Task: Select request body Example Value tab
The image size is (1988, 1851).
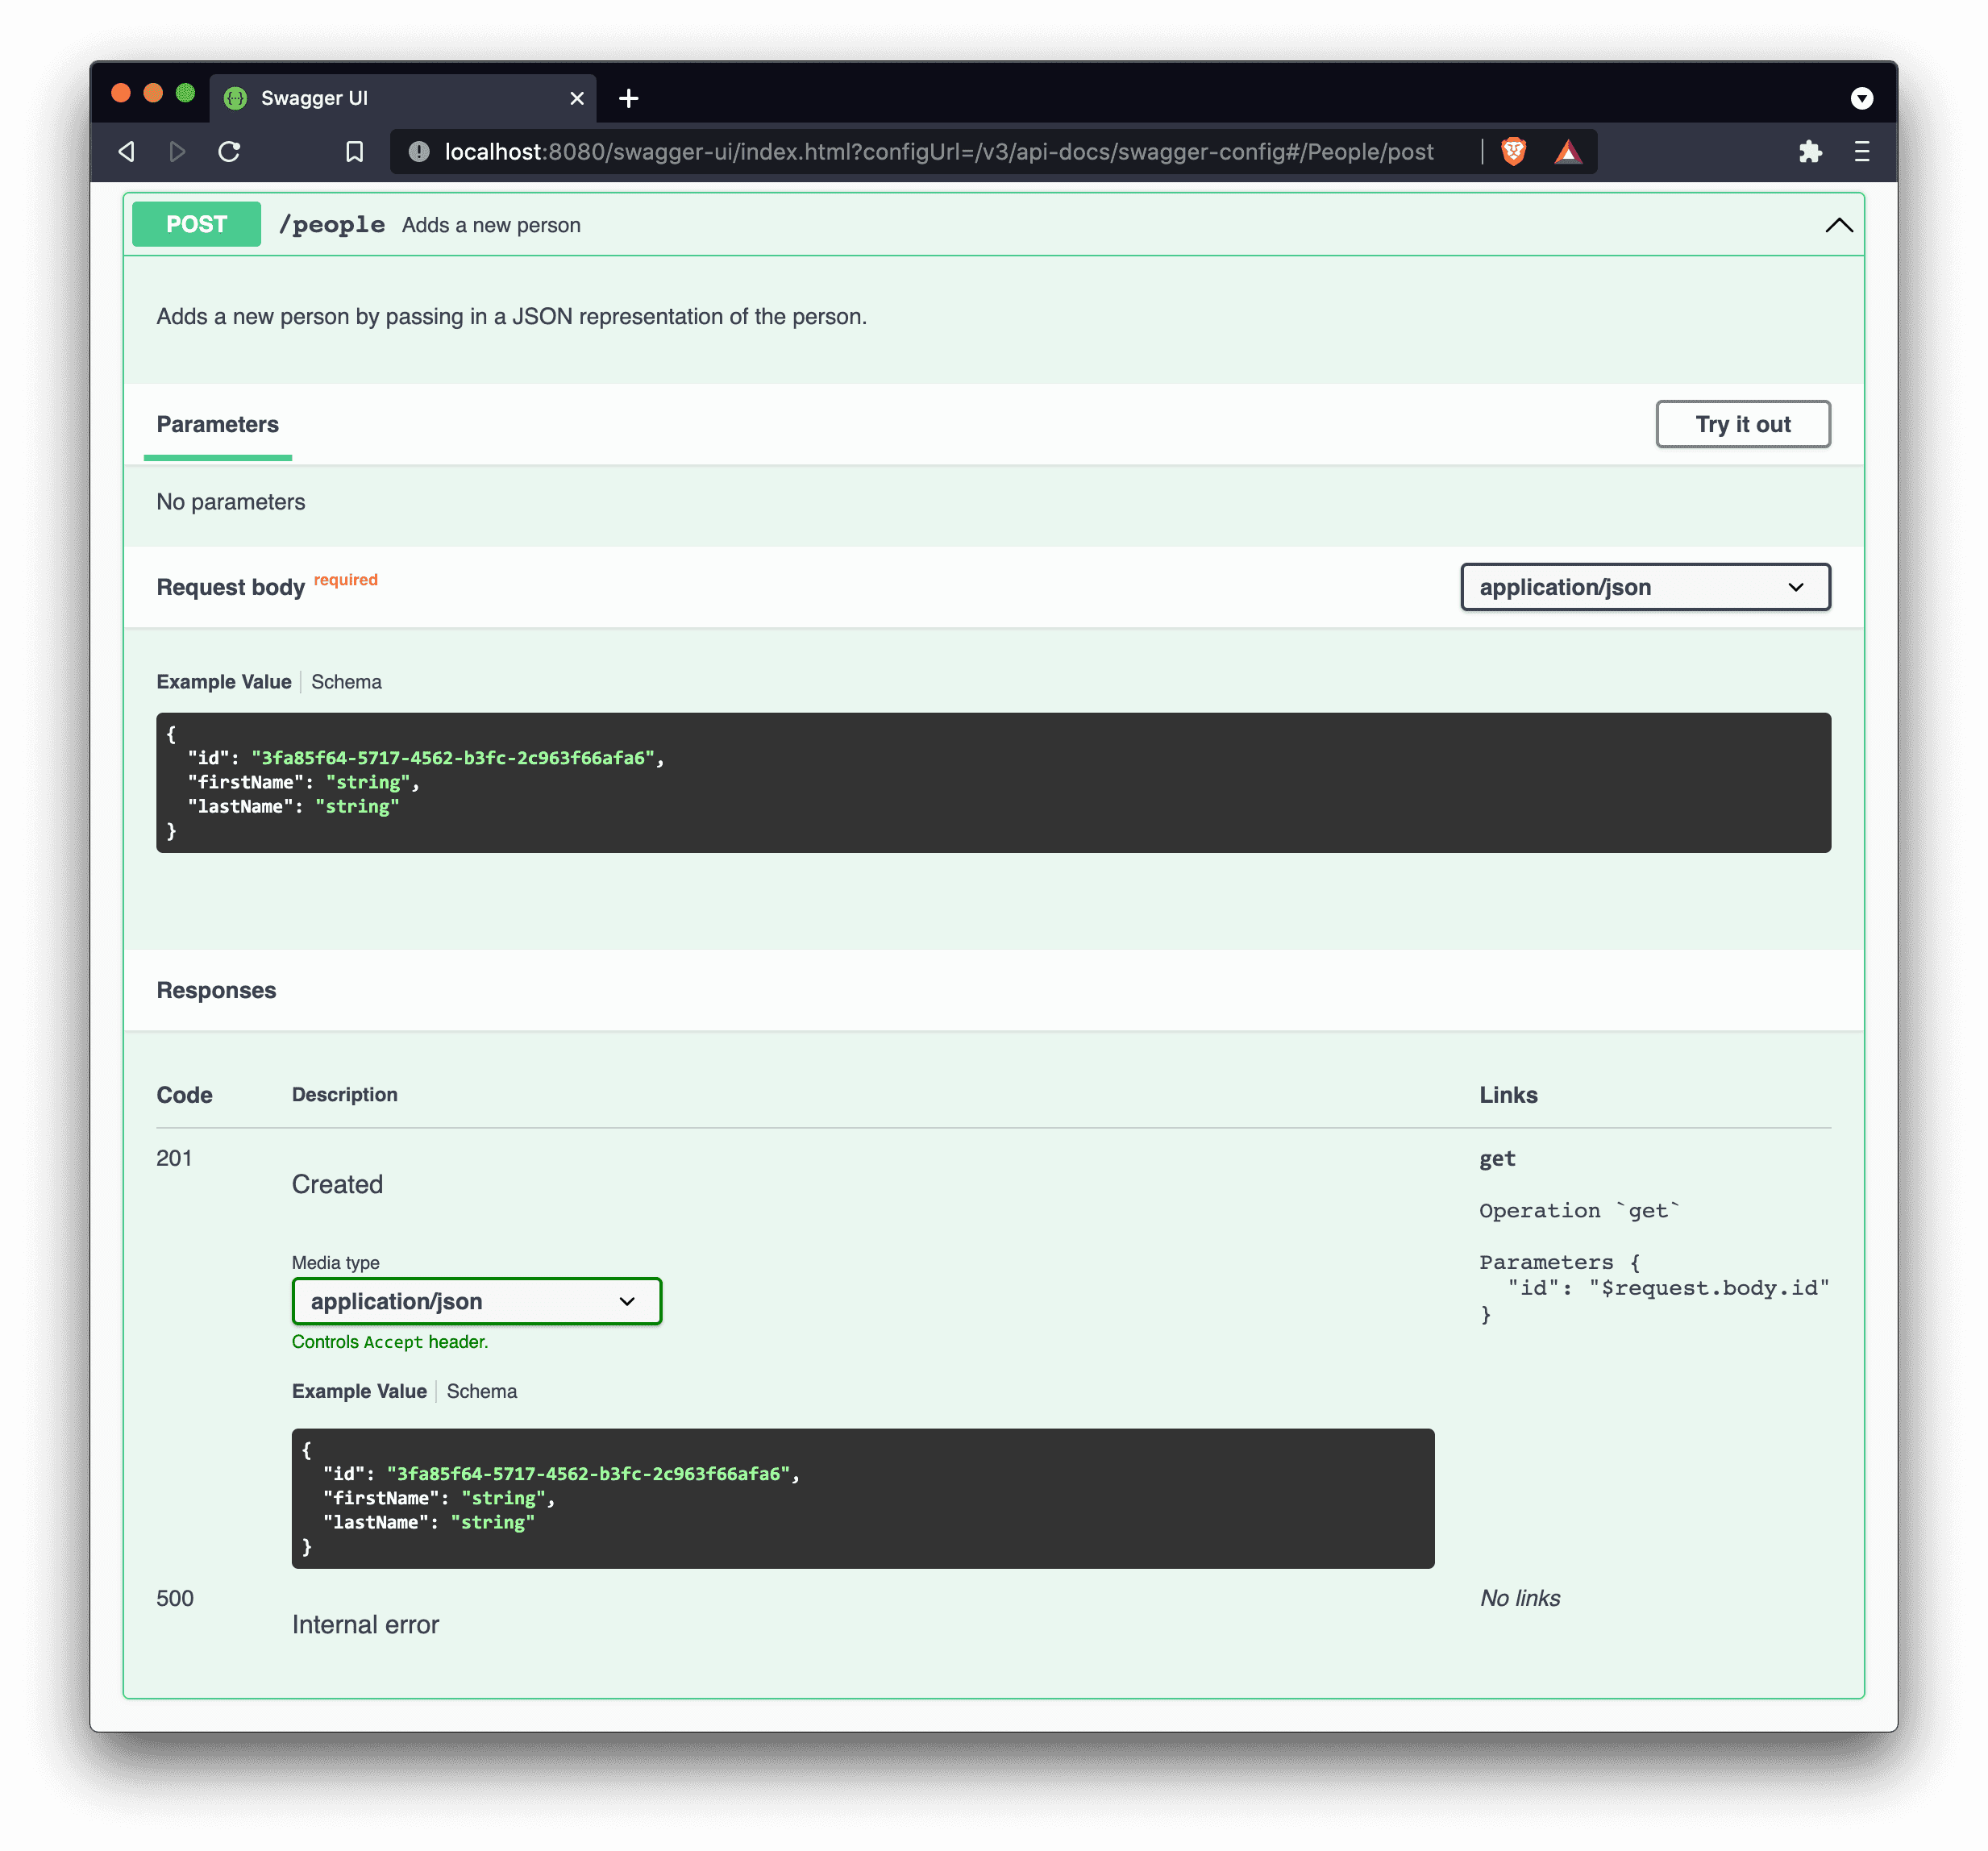Action: pyautogui.click(x=224, y=682)
